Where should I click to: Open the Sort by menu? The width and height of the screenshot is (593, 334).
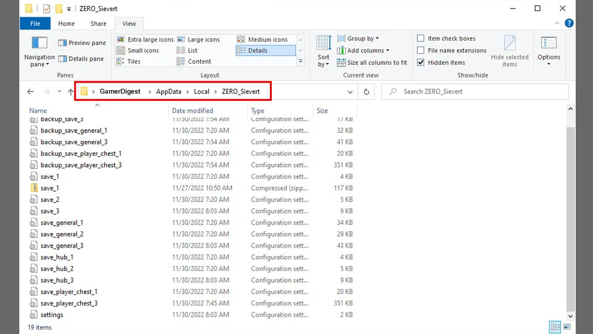(x=323, y=51)
